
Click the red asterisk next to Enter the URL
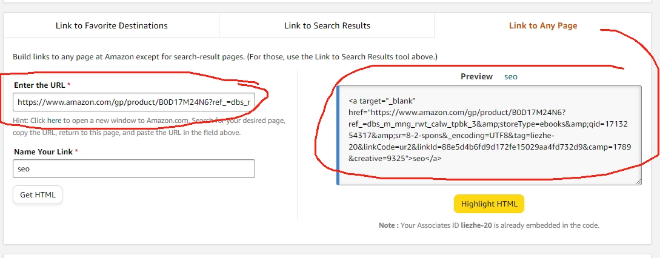[x=68, y=85]
